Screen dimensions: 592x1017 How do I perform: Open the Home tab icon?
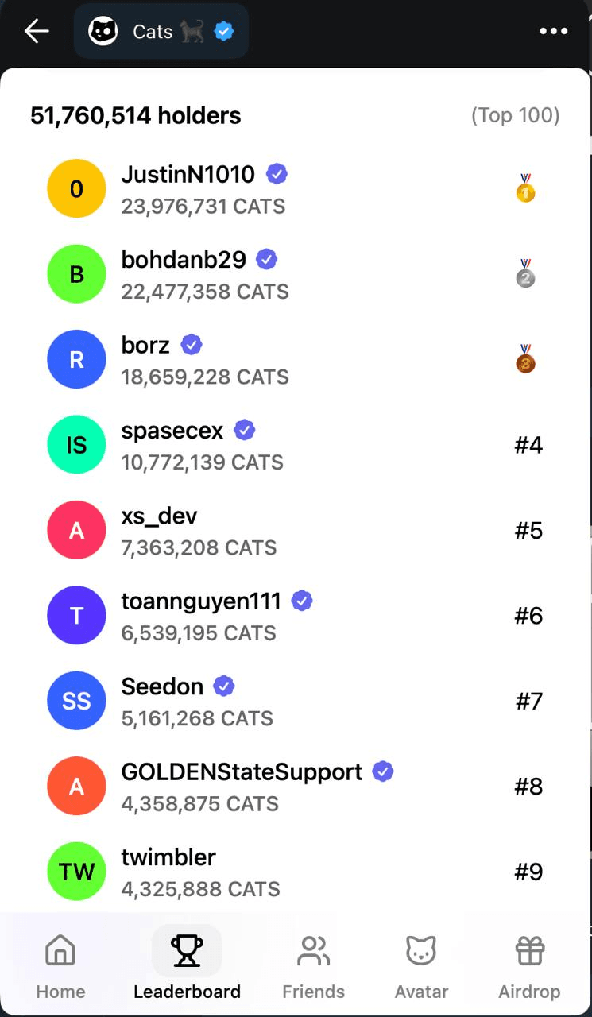point(60,949)
